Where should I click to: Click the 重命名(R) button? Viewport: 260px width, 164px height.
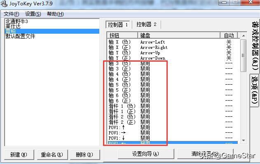coord(52,155)
